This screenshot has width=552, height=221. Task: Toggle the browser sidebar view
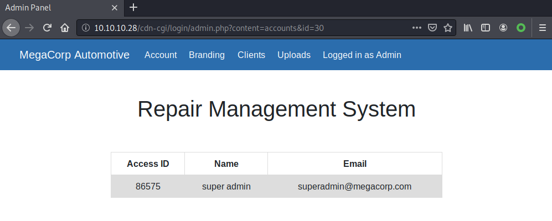[x=486, y=28]
